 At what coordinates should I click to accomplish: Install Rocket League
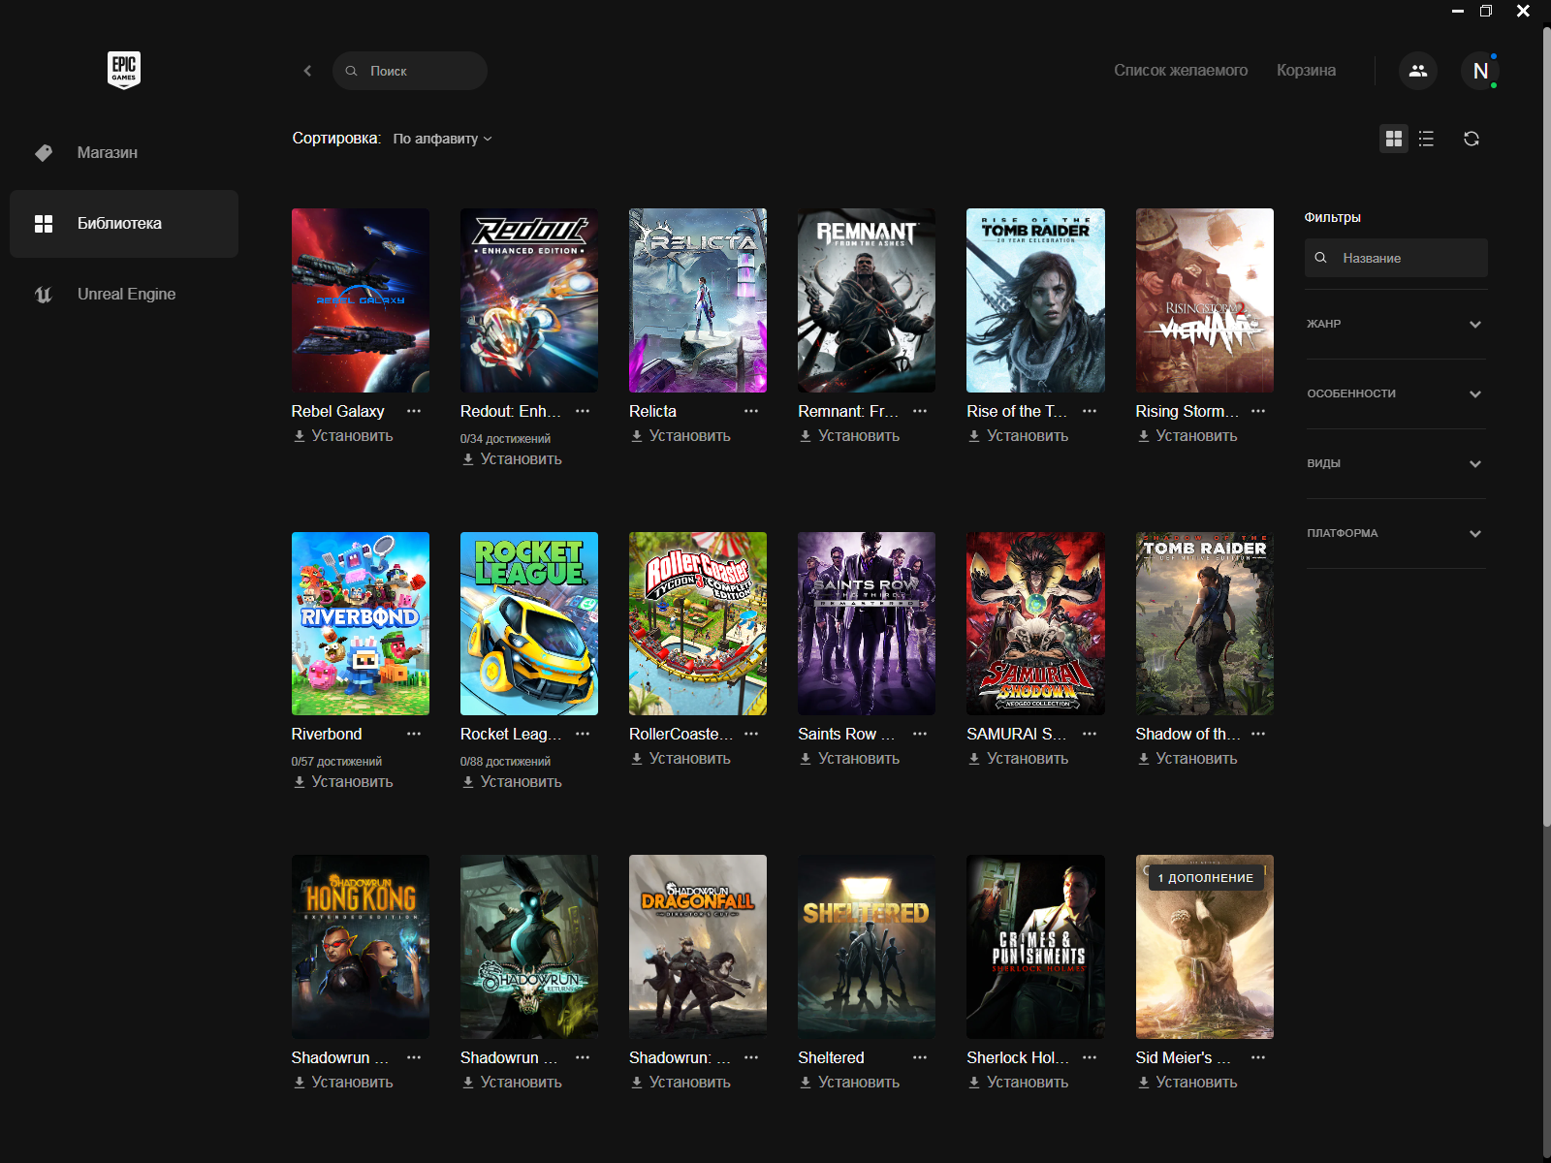click(512, 782)
